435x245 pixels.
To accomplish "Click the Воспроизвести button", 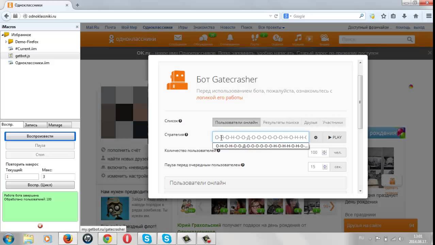I will (40, 136).
